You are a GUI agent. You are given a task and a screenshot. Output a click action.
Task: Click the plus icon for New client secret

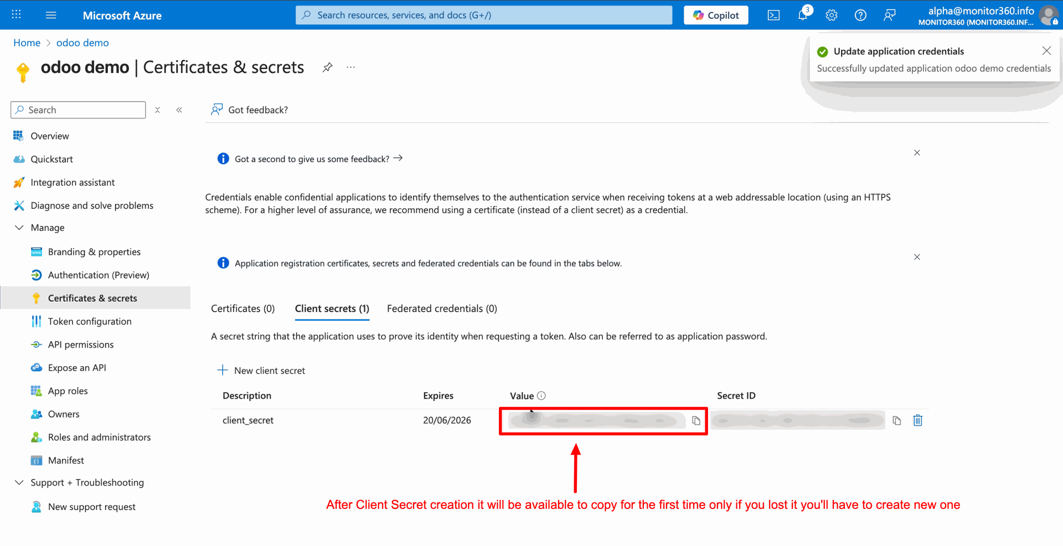tap(223, 370)
